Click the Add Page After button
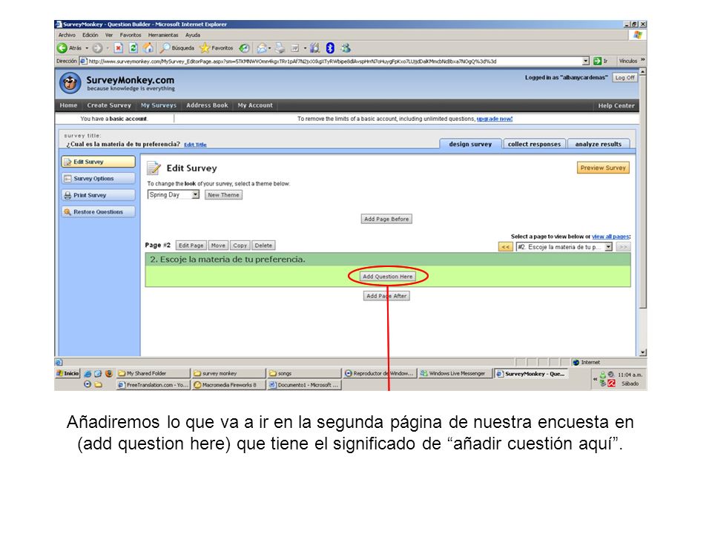 (386, 296)
